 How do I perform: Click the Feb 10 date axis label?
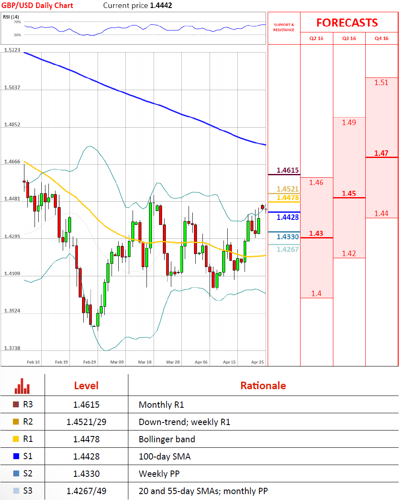pyautogui.click(x=33, y=362)
